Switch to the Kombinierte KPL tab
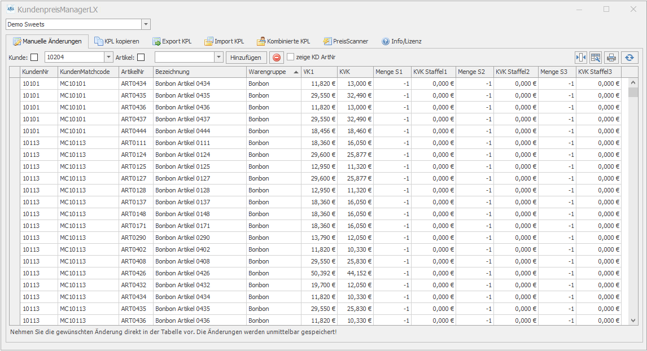The height and width of the screenshot is (351, 647). coord(283,41)
